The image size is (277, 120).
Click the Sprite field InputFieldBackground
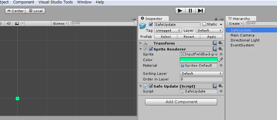tap(199, 54)
